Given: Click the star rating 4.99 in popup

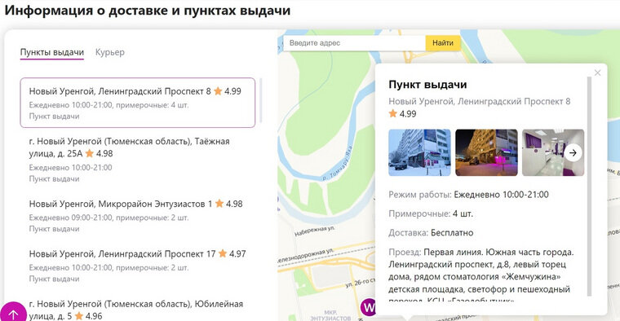Looking at the screenshot, I should click(x=402, y=114).
